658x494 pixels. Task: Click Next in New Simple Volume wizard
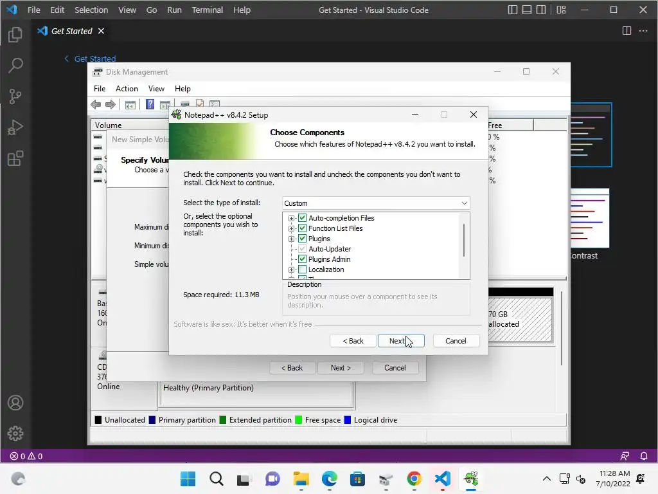pos(341,367)
